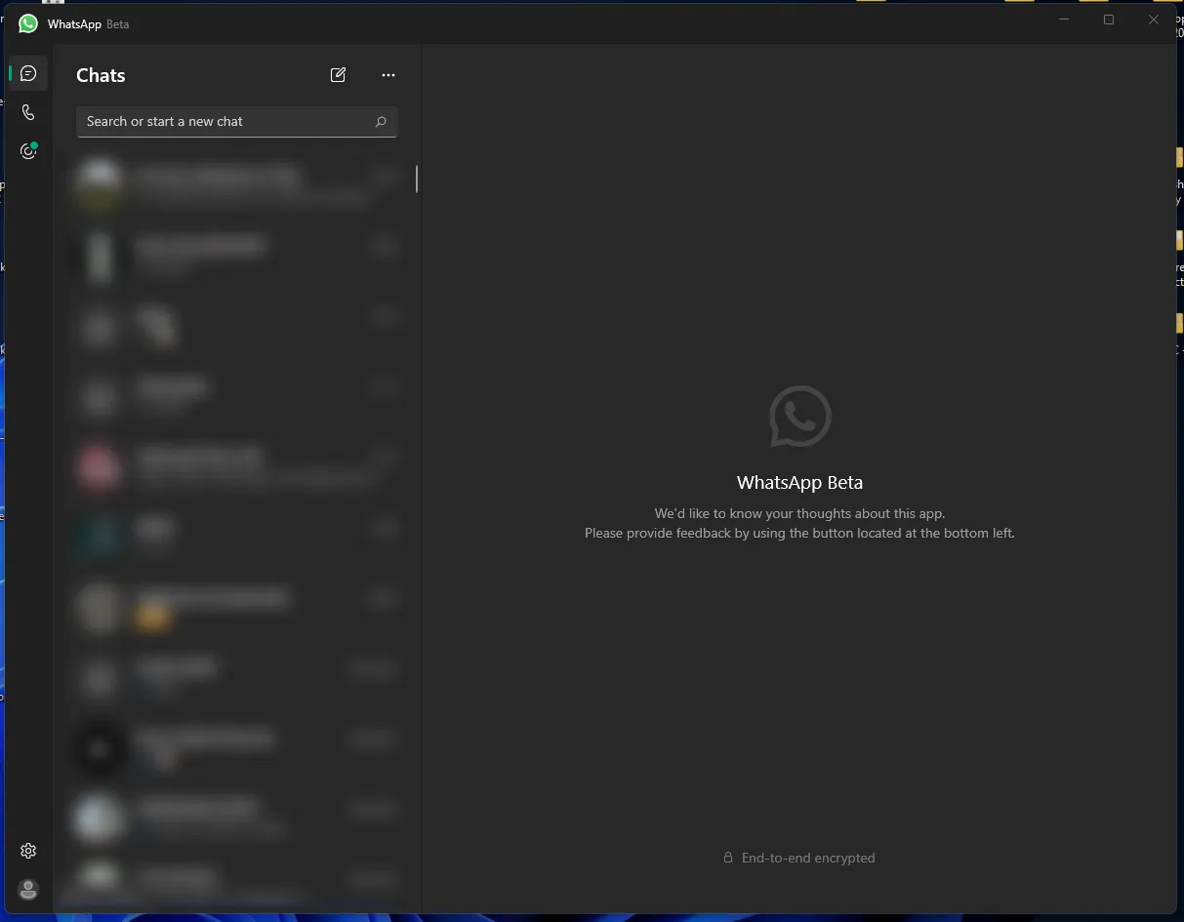Minimize the WhatsApp window
Viewport: 1184px width, 922px height.
click(x=1064, y=20)
